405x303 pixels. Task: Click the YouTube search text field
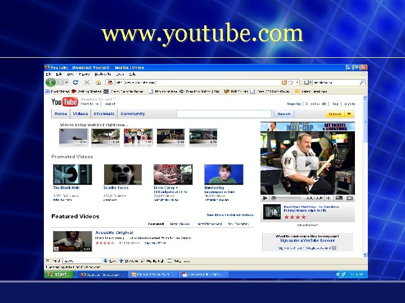(x=224, y=114)
